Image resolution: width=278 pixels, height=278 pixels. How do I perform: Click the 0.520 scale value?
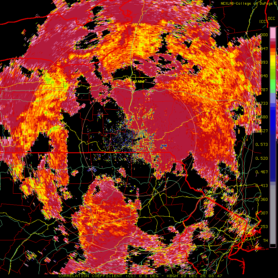pos(262,158)
